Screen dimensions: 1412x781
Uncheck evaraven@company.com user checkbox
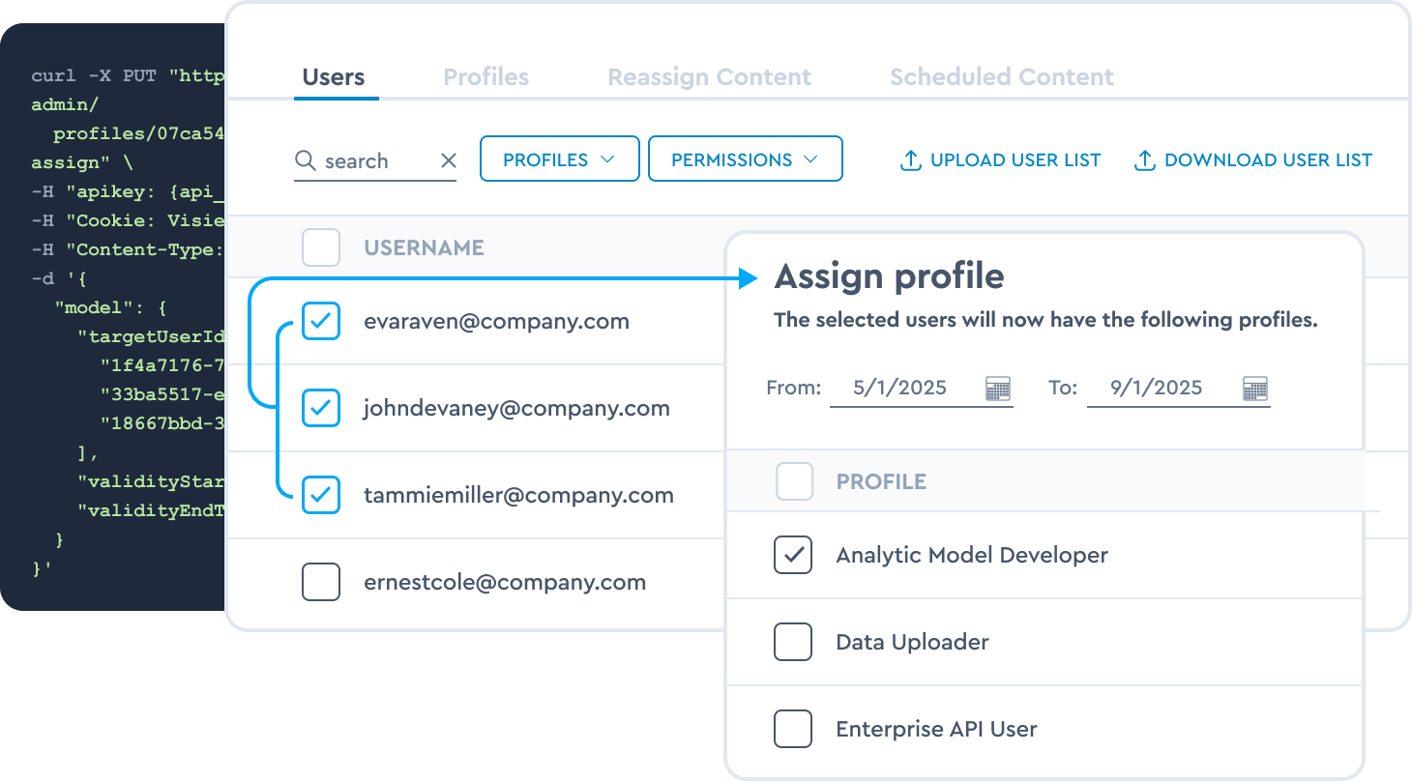tap(321, 321)
